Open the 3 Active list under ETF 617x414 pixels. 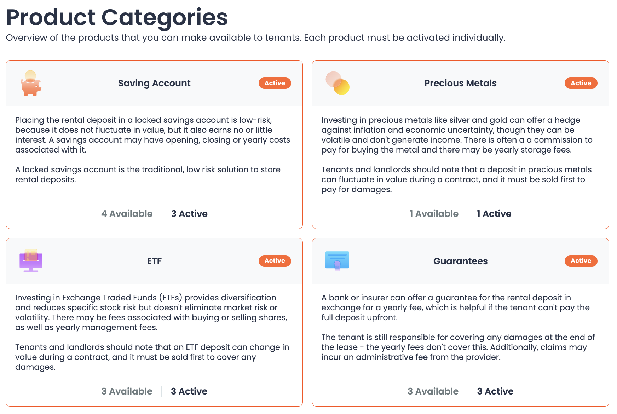(x=189, y=391)
